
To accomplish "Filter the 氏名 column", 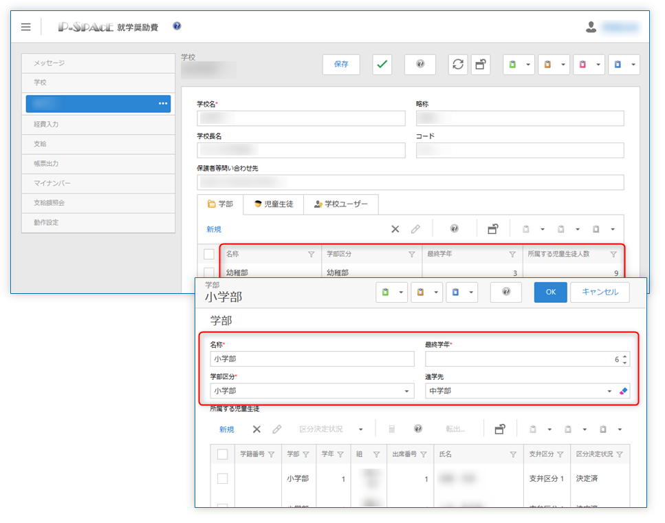I will click(x=513, y=455).
